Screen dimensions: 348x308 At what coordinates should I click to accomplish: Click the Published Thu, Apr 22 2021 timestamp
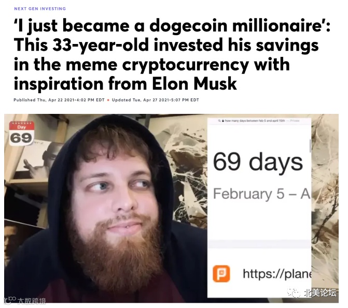[59, 100]
